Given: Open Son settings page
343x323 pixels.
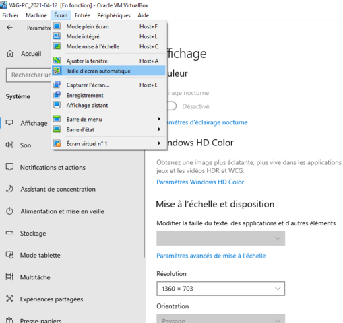Looking at the screenshot, I should 26,145.
